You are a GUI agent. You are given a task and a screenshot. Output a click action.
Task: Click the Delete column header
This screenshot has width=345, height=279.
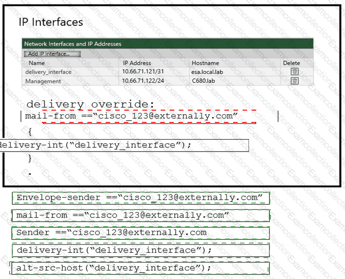pos(291,63)
